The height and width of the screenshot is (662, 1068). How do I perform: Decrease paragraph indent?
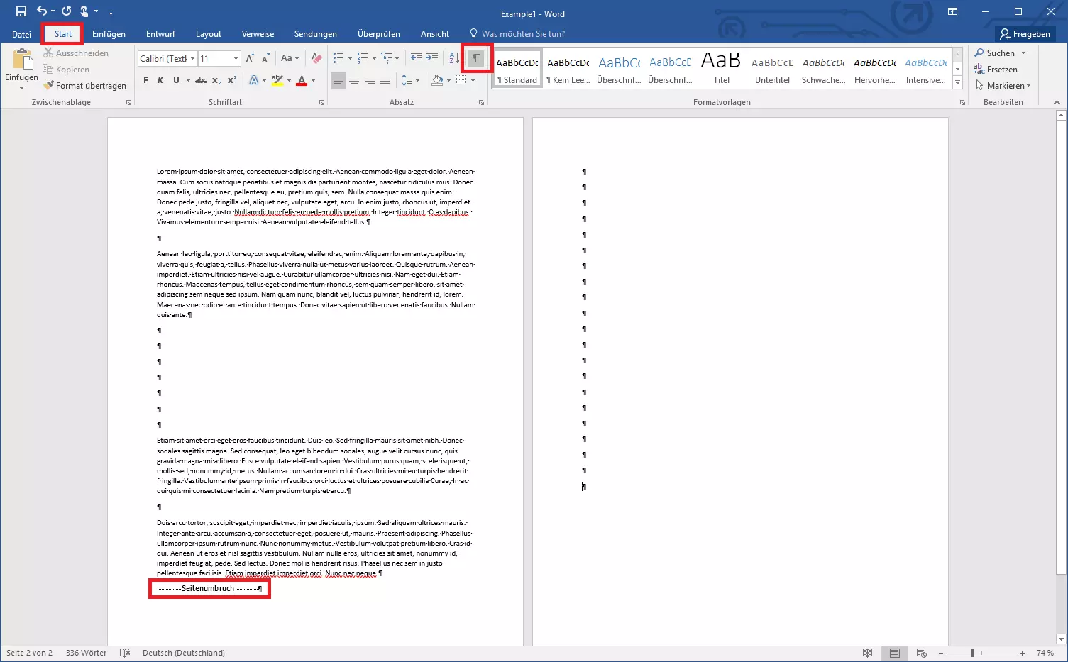pos(417,58)
